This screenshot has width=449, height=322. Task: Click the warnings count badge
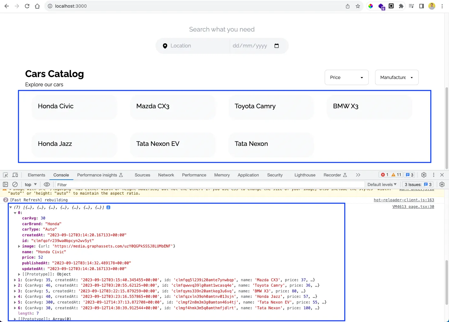[x=396, y=175]
